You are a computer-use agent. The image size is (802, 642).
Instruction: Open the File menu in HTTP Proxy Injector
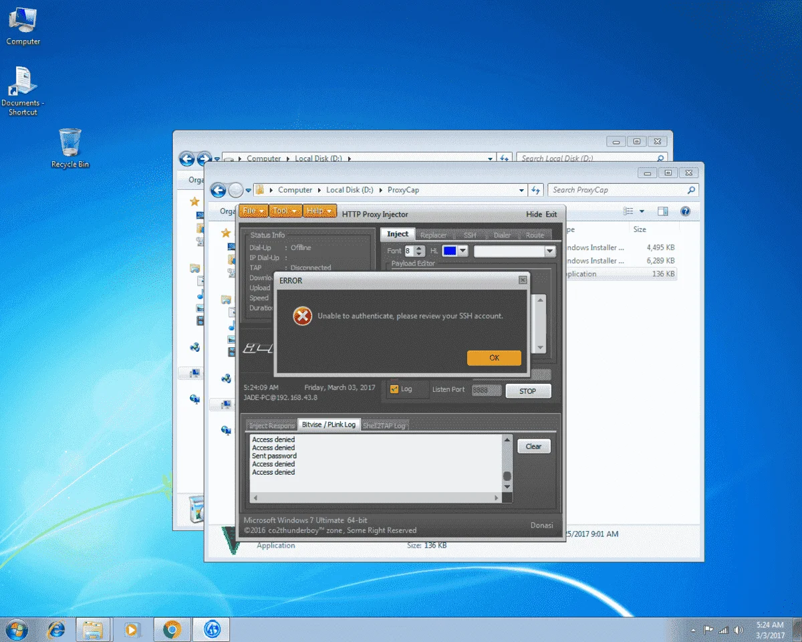pos(253,211)
